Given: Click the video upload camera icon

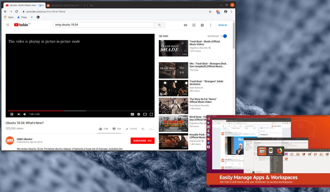Looking at the screenshot, I should (186, 25).
